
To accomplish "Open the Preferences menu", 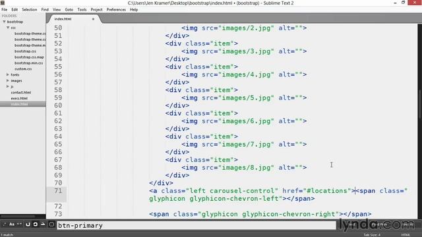I will (116, 9).
